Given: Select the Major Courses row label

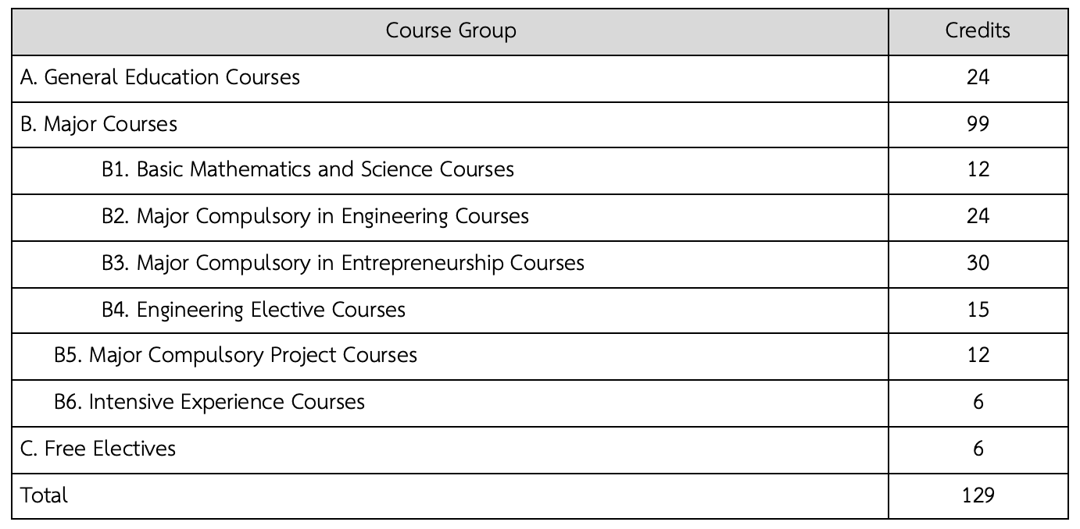Looking at the screenshot, I should (98, 124).
